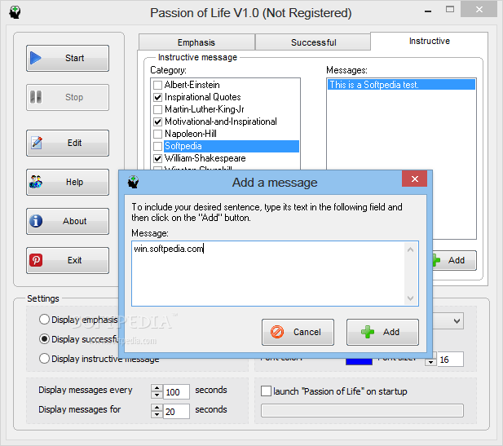Select the William-Shakespeare category name
This screenshot has width=503, height=446.
tap(205, 158)
